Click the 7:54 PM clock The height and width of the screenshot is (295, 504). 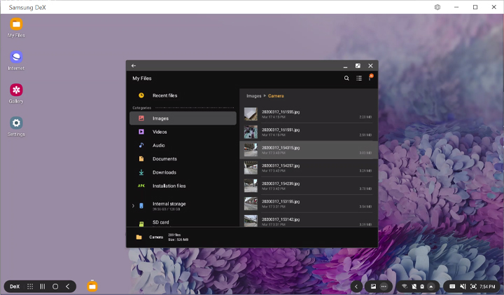487,287
